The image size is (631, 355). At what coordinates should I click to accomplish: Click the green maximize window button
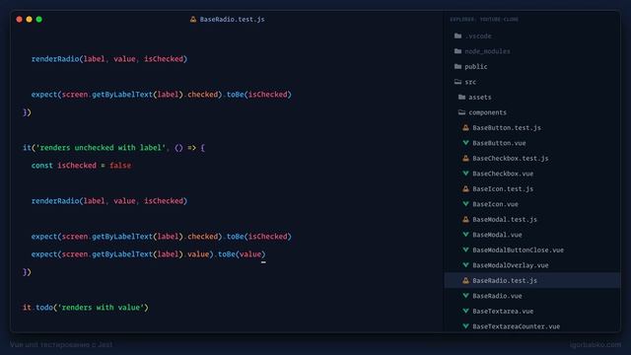pyautogui.click(x=39, y=19)
